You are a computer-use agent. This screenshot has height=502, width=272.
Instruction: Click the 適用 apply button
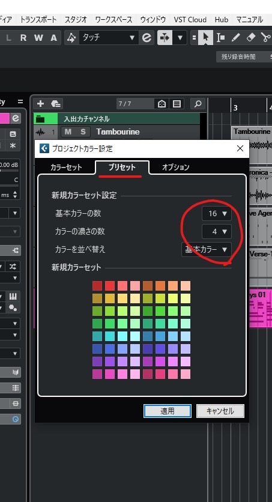pos(168,411)
